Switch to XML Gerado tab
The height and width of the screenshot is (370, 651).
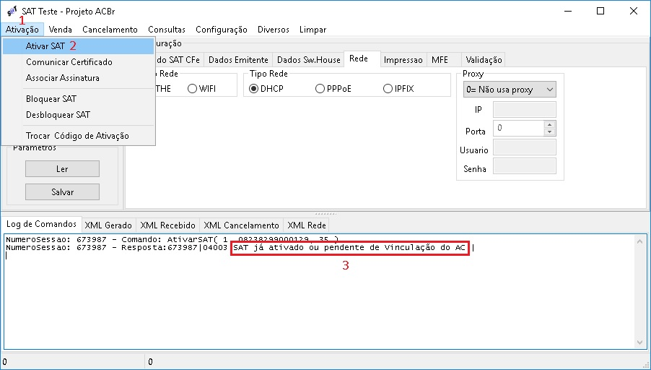tap(108, 225)
